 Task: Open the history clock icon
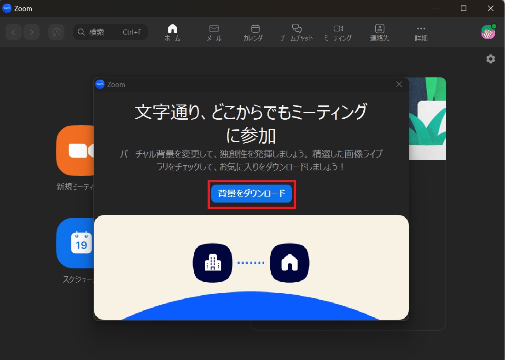tap(56, 32)
